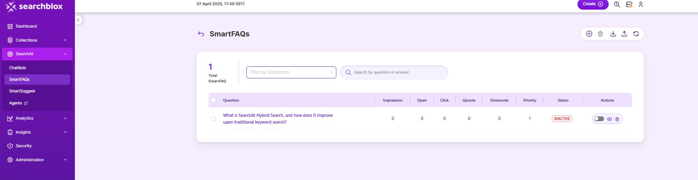Image resolution: width=698 pixels, height=180 pixels.
Task: Select SmartFAQs in the sidebar
Action: [37, 80]
